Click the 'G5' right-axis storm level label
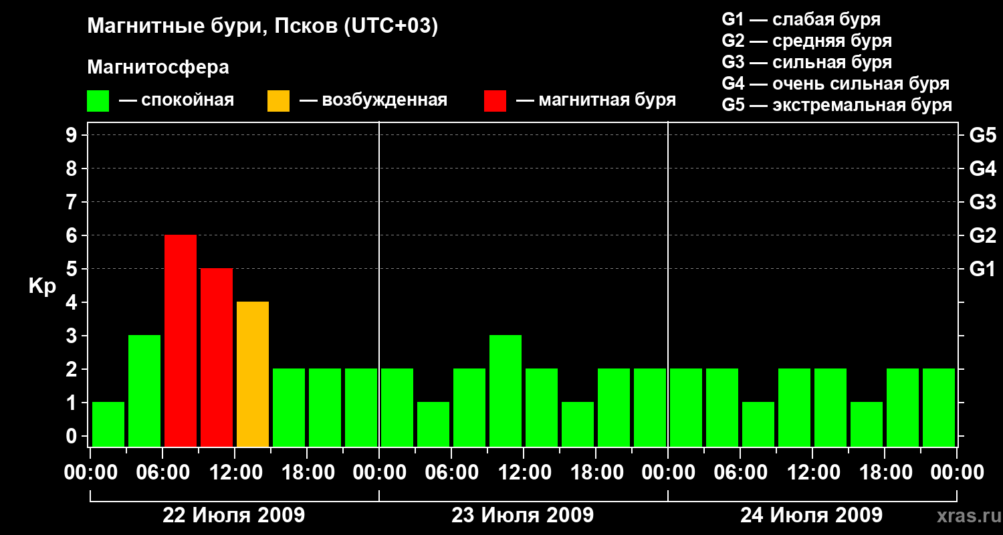 [983, 135]
